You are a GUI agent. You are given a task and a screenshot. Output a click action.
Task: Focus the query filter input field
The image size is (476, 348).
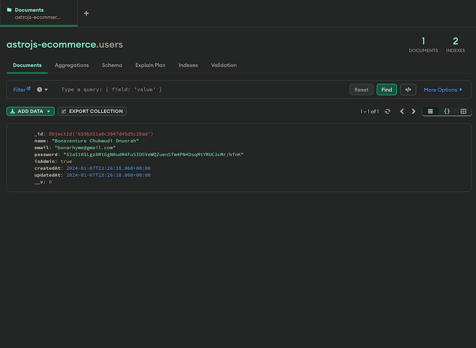(201, 89)
